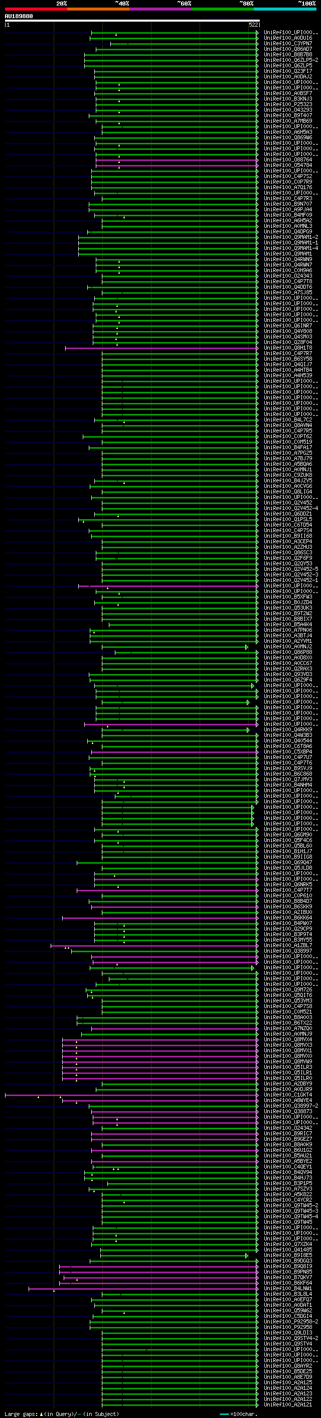Click the green ~80% identity color segment
Image resolution: width=321 pixels, height=1418 pixels.
[223, 9]
